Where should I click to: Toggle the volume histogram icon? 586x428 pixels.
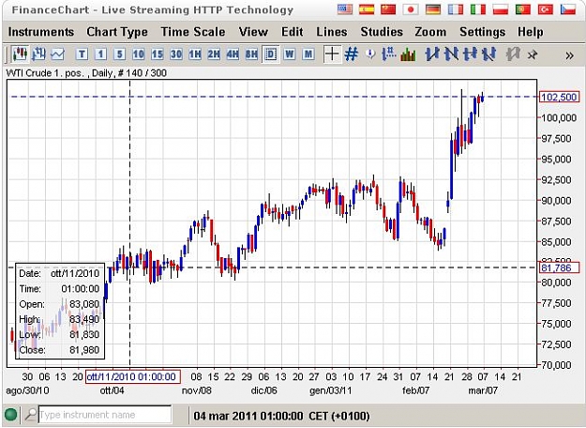[x=408, y=54]
